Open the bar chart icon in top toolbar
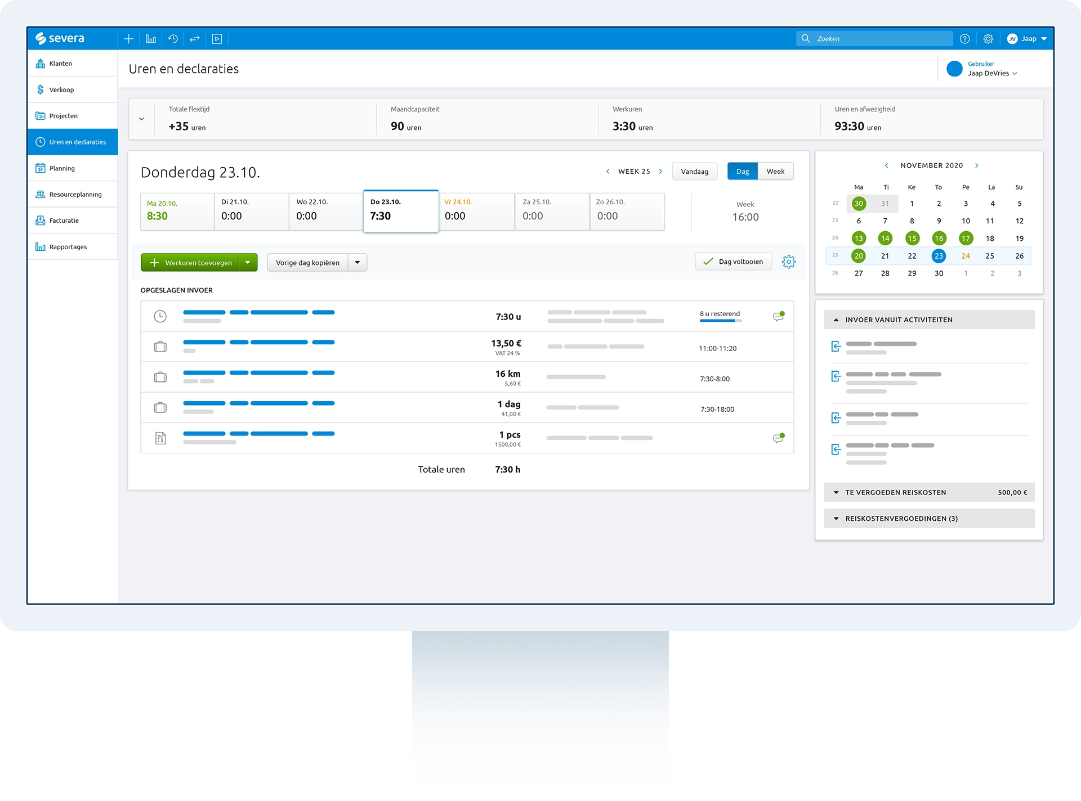 point(151,39)
